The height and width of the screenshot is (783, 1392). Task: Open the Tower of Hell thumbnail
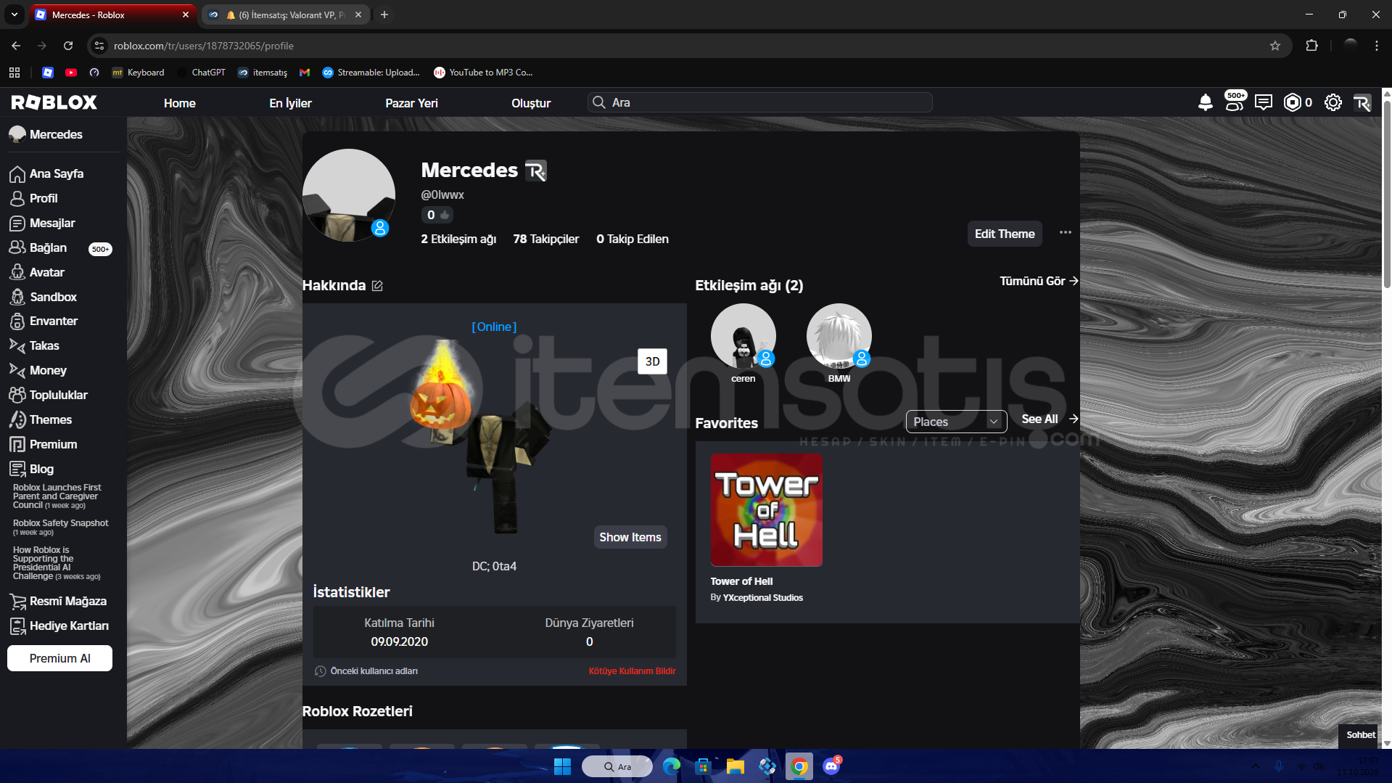tap(766, 510)
